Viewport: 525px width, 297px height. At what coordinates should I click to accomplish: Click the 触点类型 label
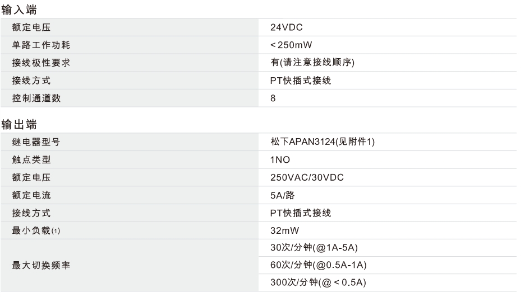[31, 160]
